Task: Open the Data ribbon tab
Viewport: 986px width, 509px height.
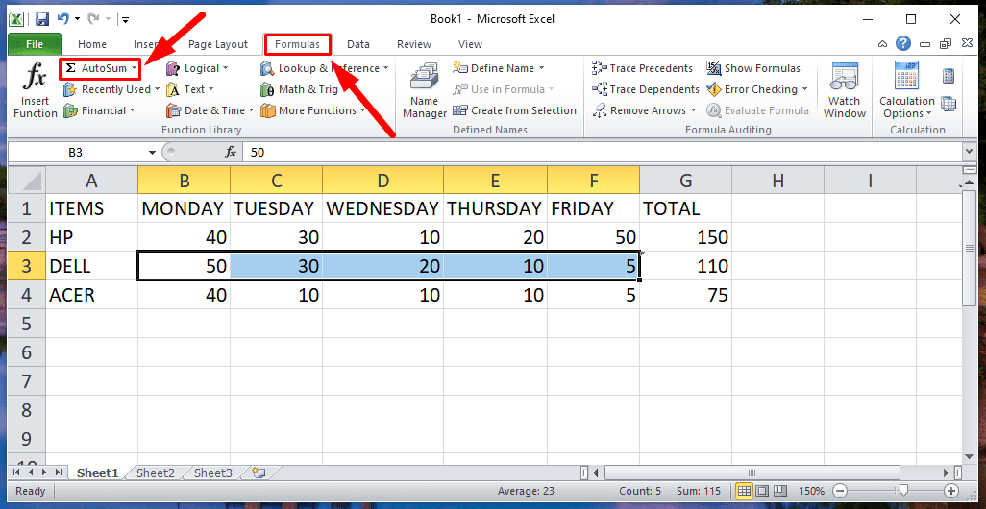Action: [358, 44]
